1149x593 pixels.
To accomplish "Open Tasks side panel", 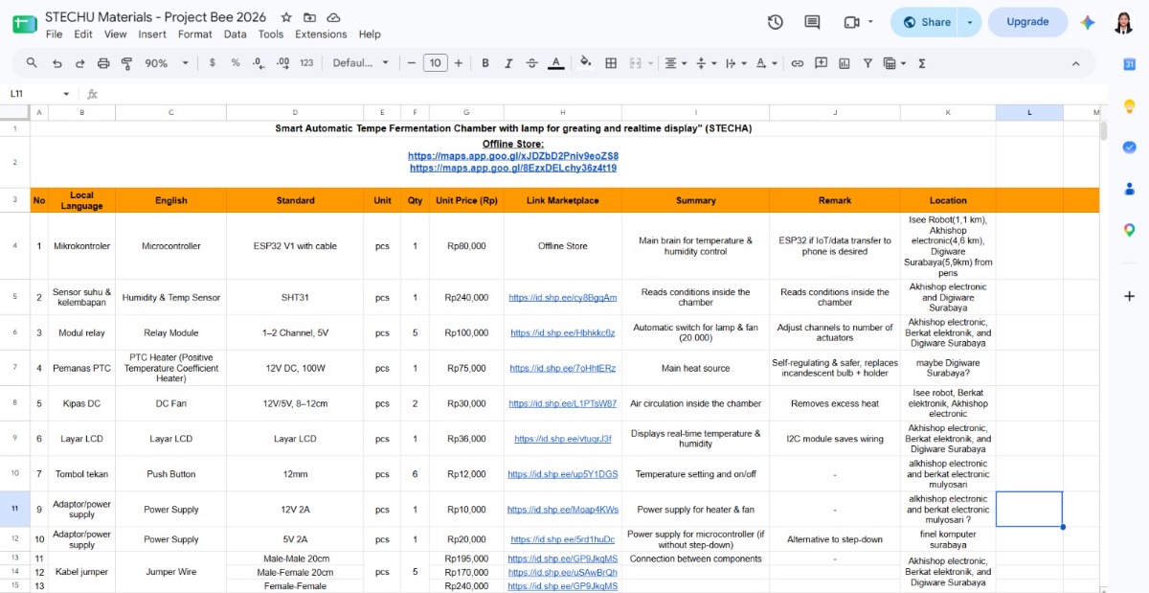I will point(1130,147).
